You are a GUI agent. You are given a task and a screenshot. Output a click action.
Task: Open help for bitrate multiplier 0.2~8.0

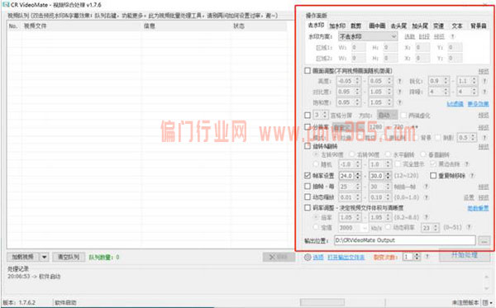click(426, 217)
